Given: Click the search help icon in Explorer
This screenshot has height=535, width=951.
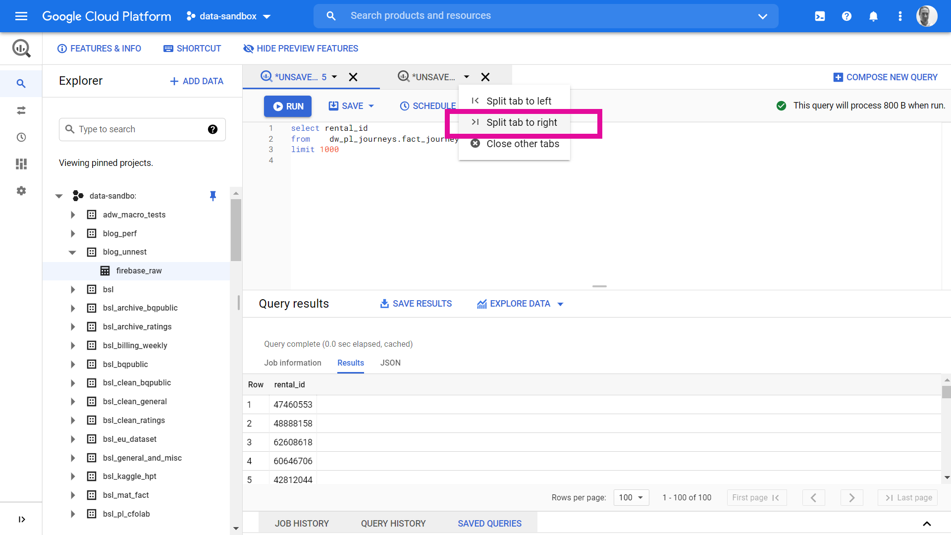Looking at the screenshot, I should pyautogui.click(x=212, y=129).
